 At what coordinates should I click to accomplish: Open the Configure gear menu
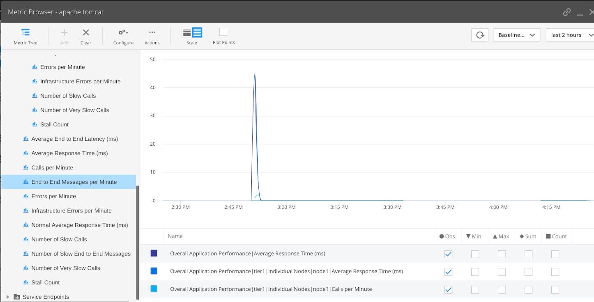click(x=123, y=32)
